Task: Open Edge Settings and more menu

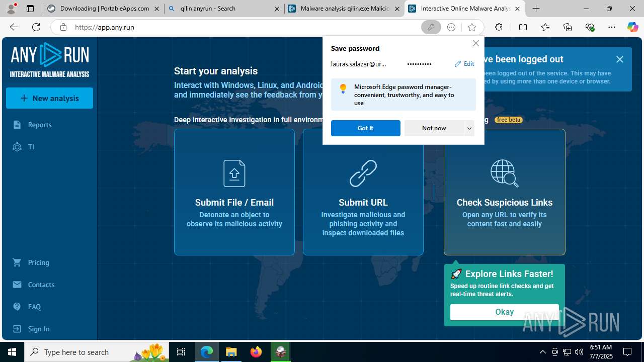Action: (x=612, y=27)
